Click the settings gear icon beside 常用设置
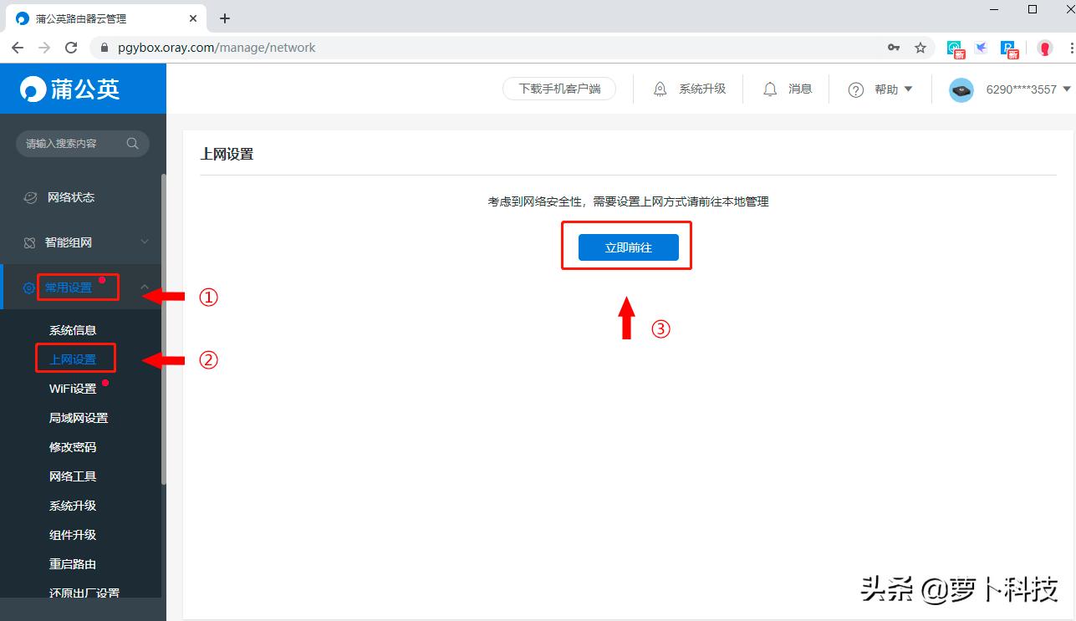1076x621 pixels. (30, 286)
